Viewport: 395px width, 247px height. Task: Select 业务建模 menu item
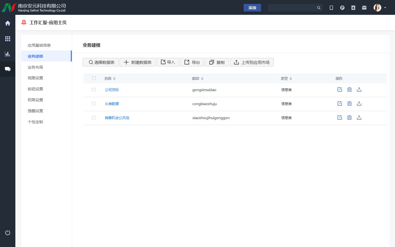click(x=47, y=56)
